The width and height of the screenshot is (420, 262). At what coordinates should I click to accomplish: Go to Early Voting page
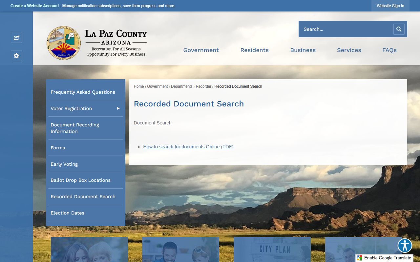tap(86, 164)
